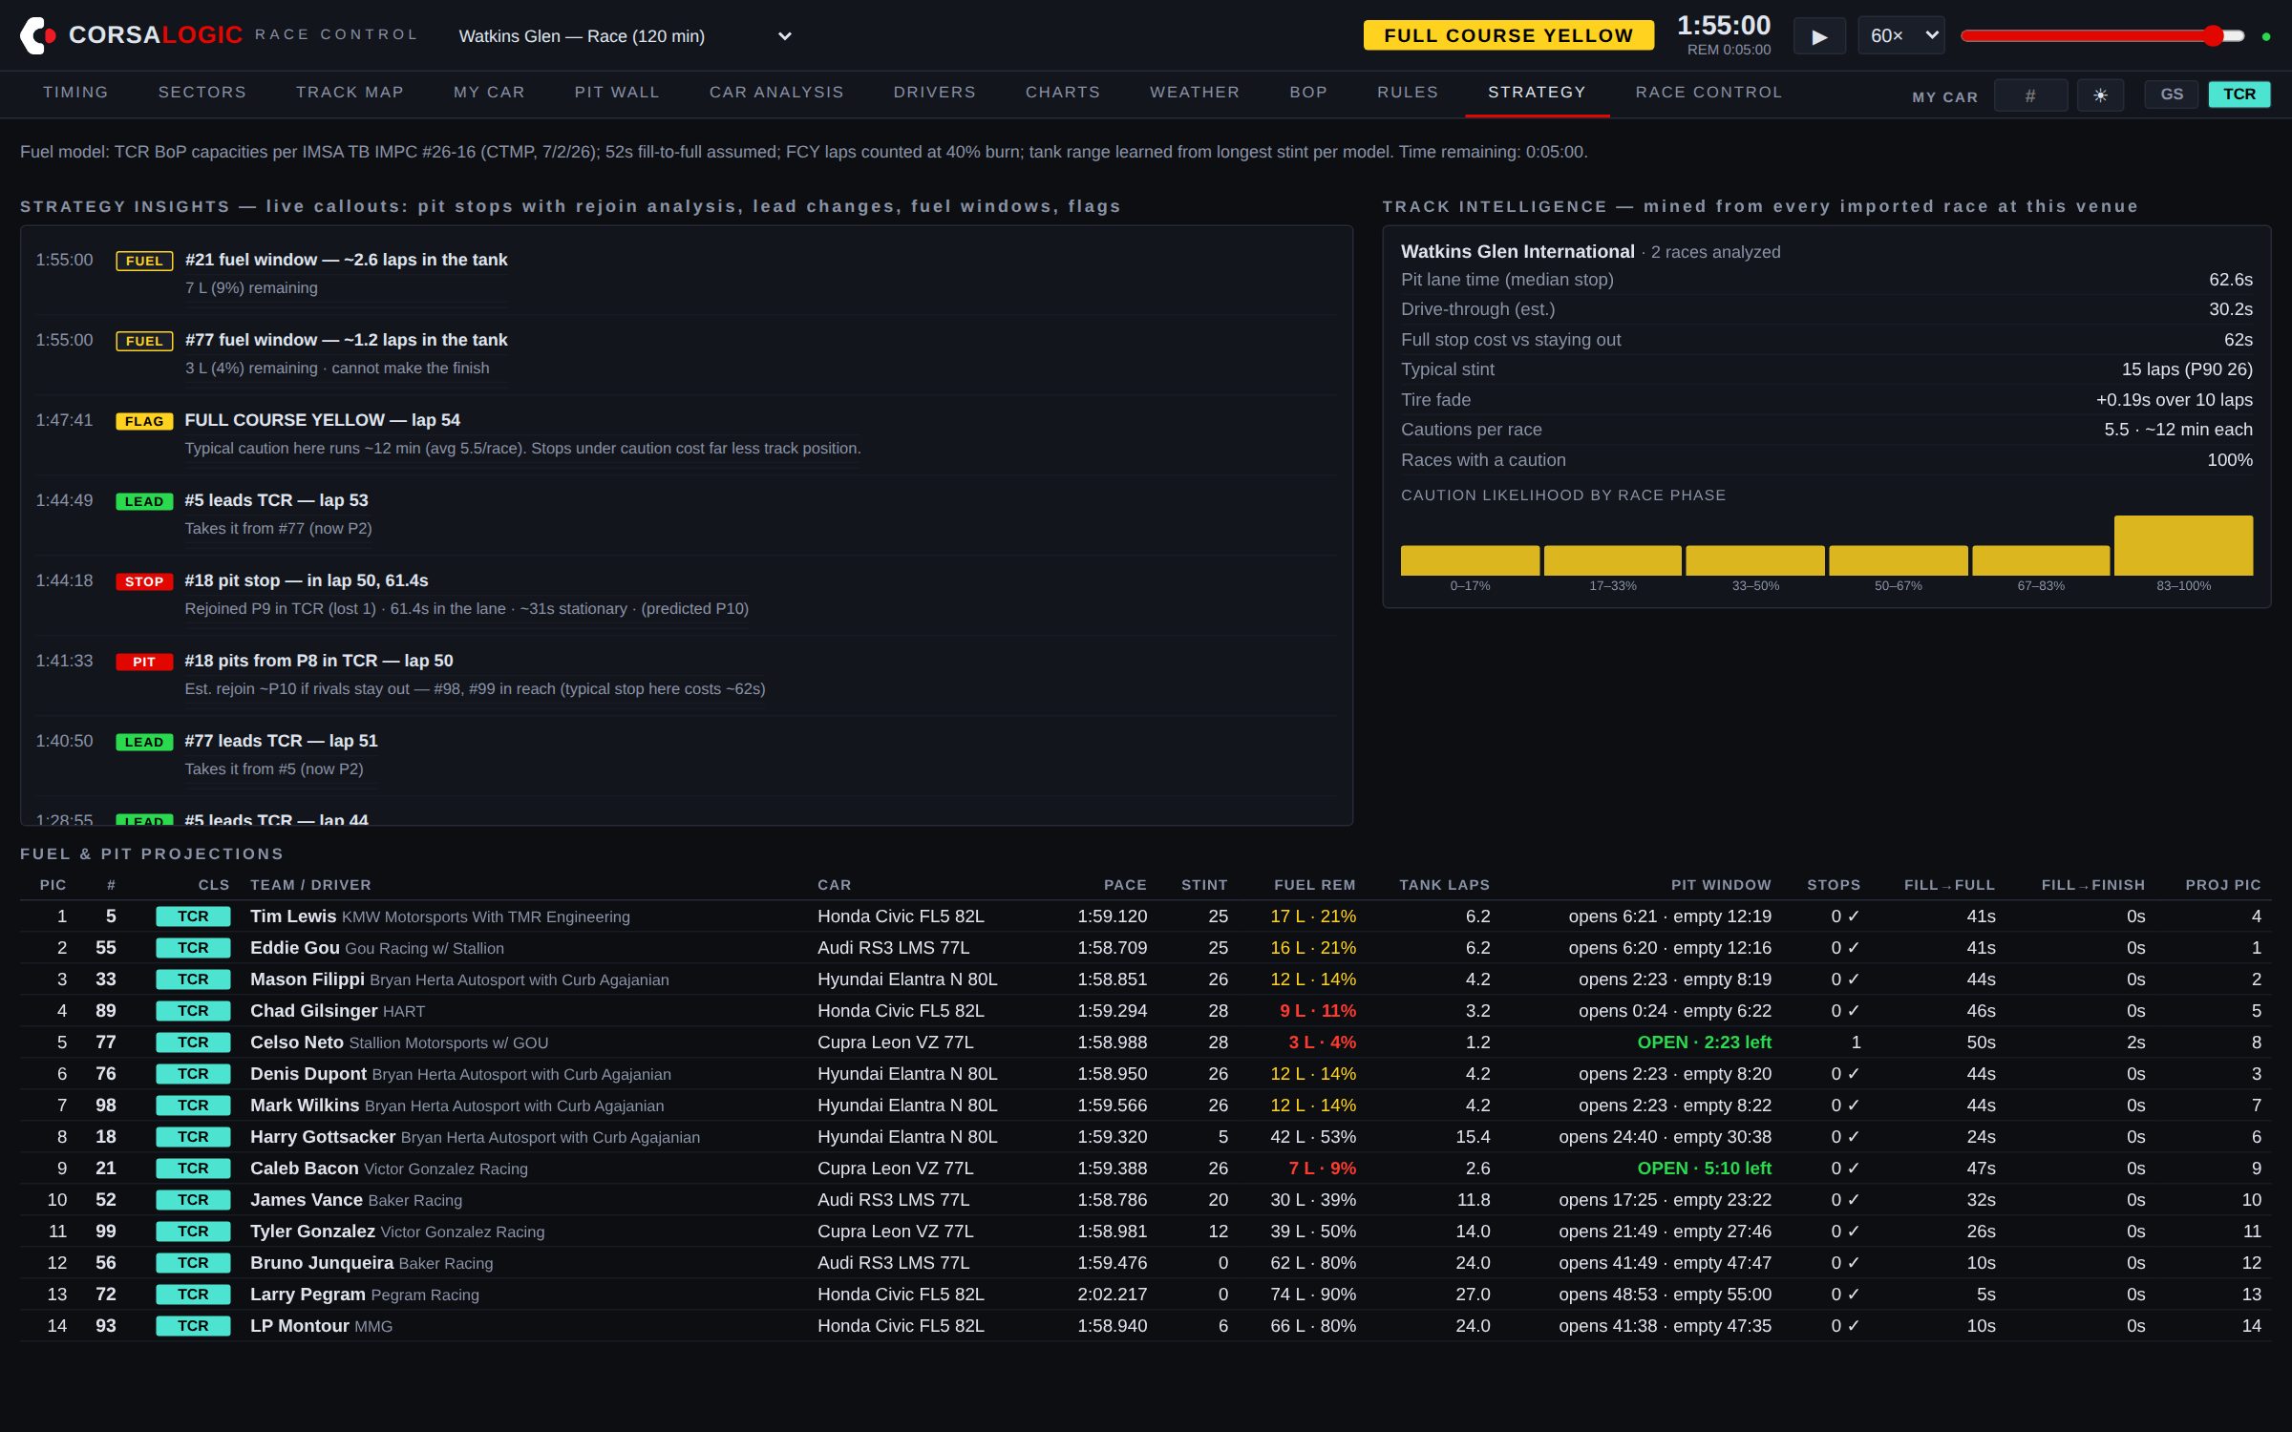Select the STRATEGY tab

click(x=1537, y=92)
